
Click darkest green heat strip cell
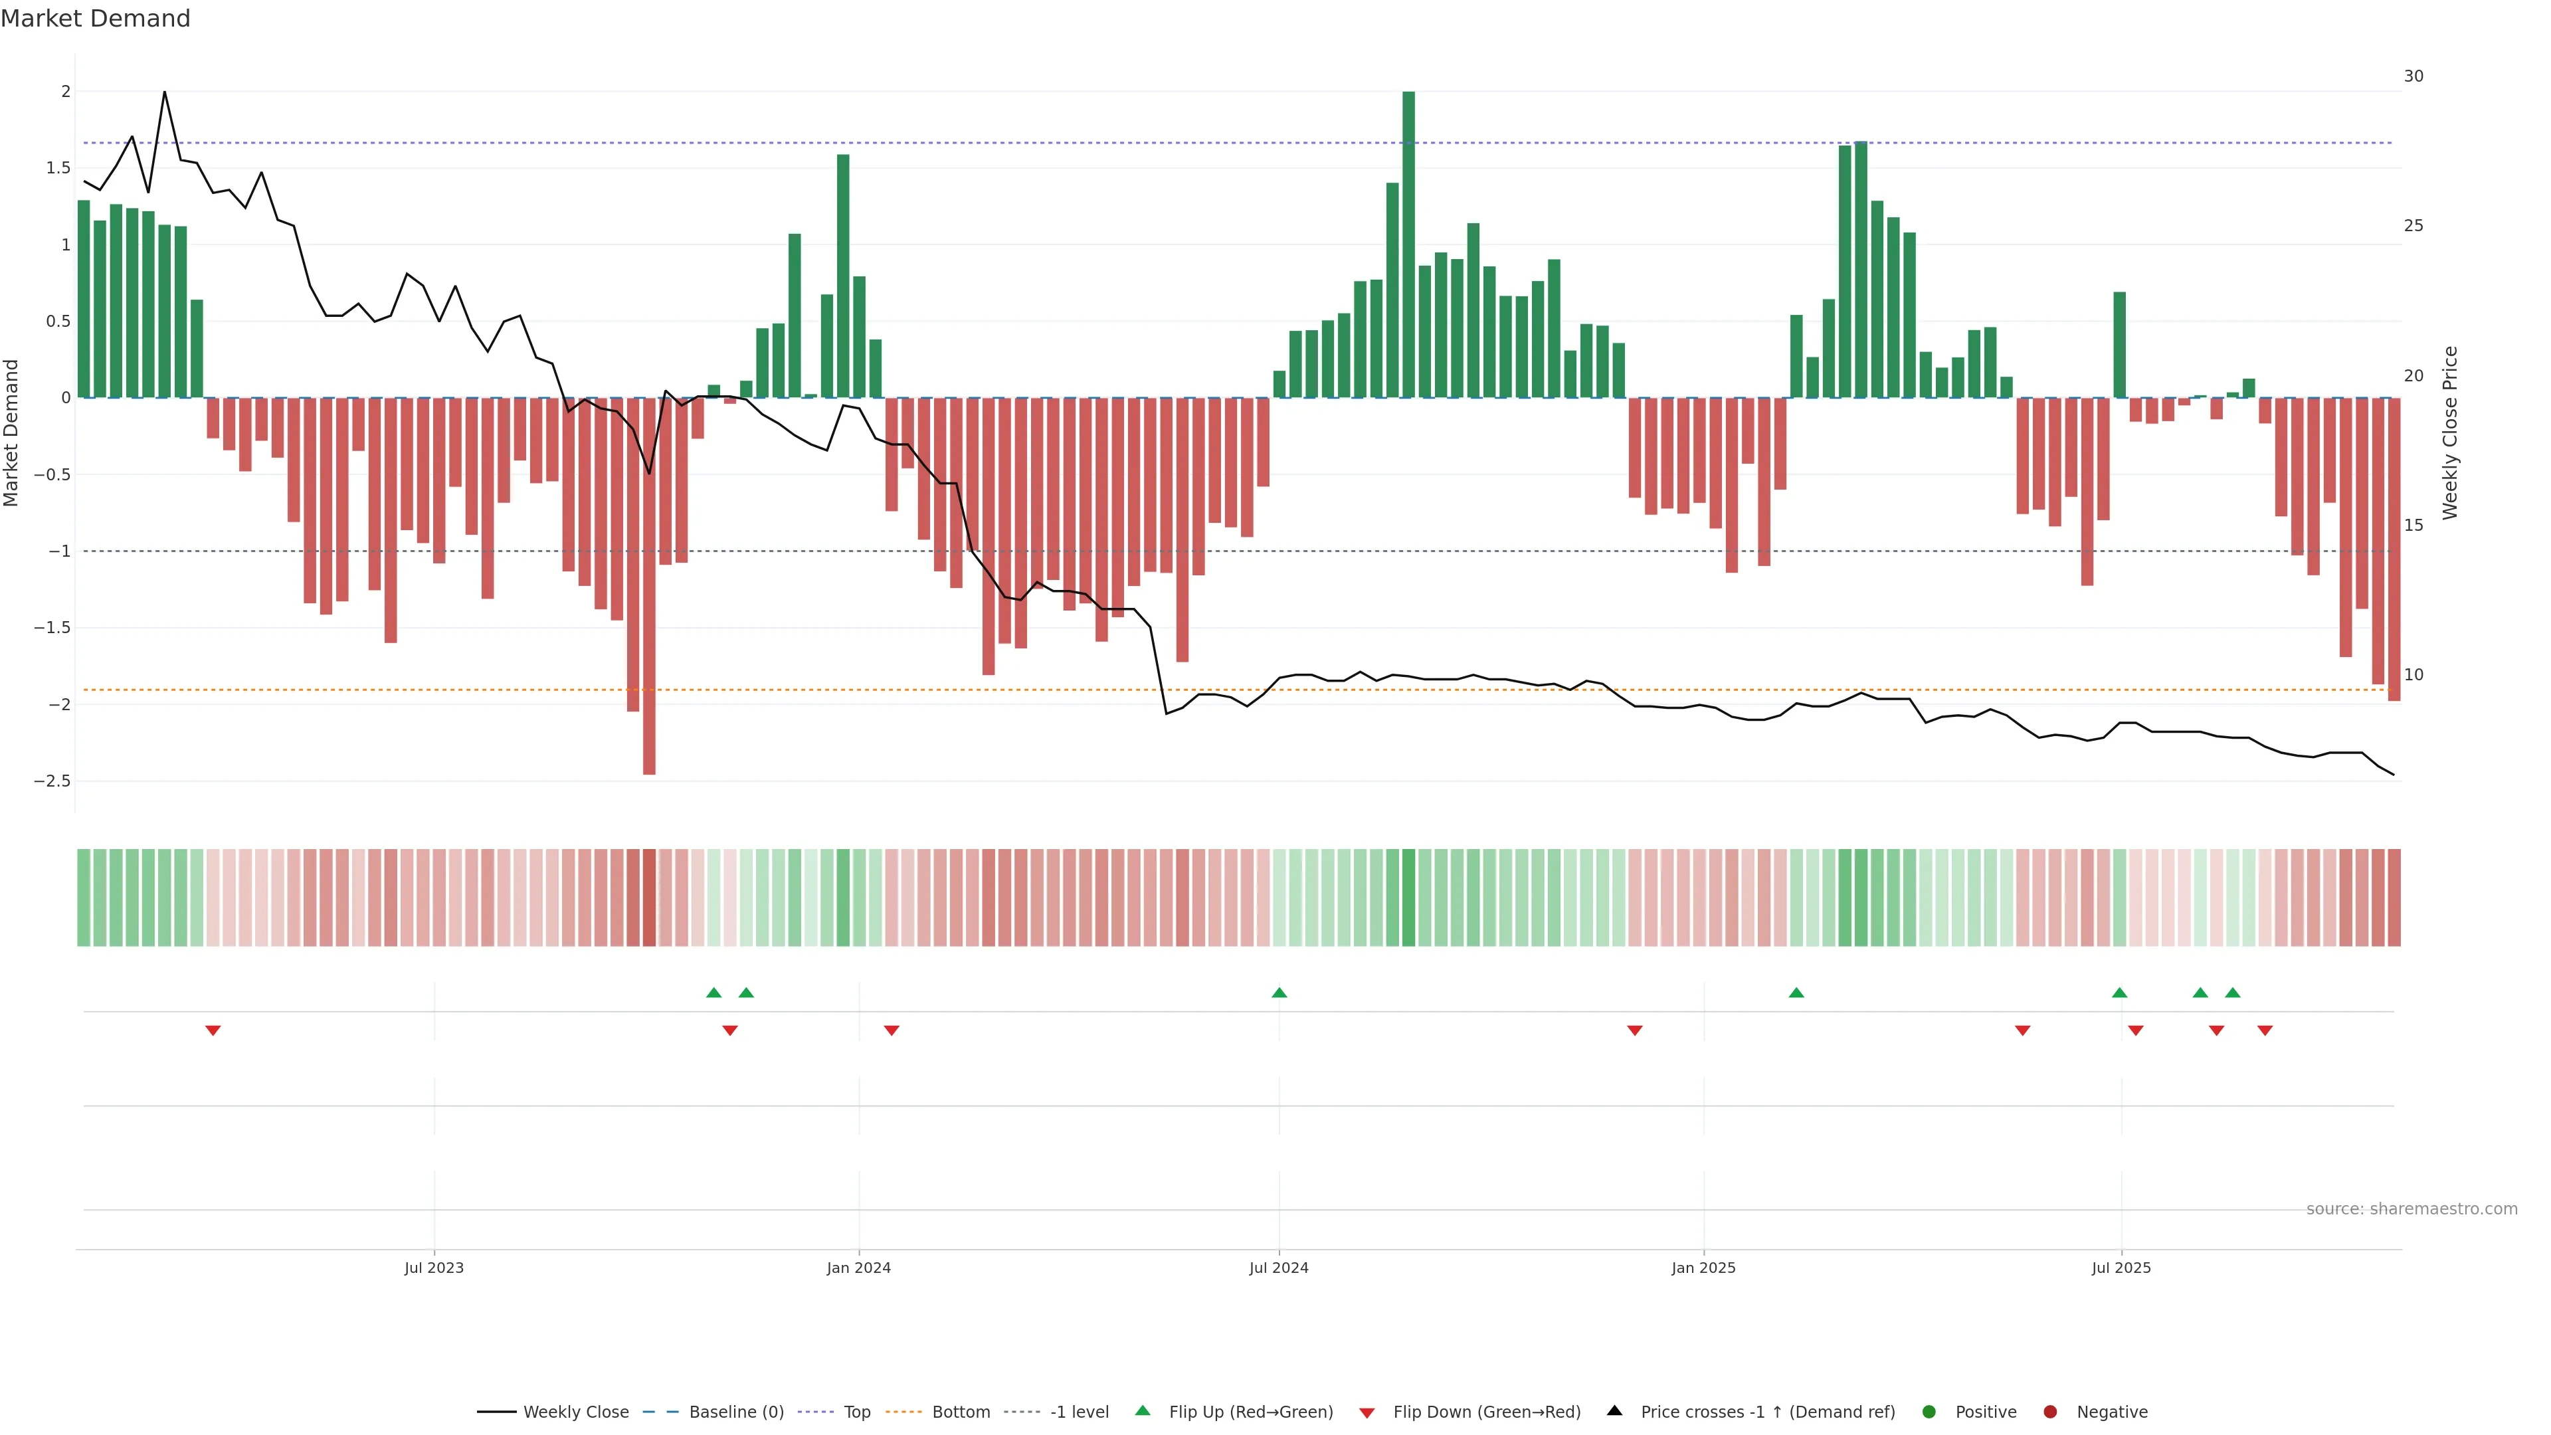click(1408, 898)
